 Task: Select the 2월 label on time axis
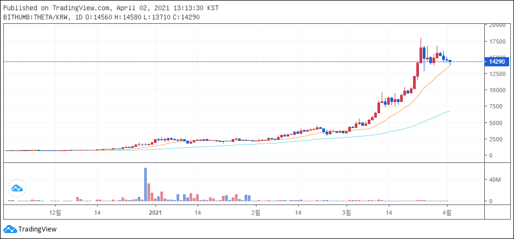[x=256, y=213]
